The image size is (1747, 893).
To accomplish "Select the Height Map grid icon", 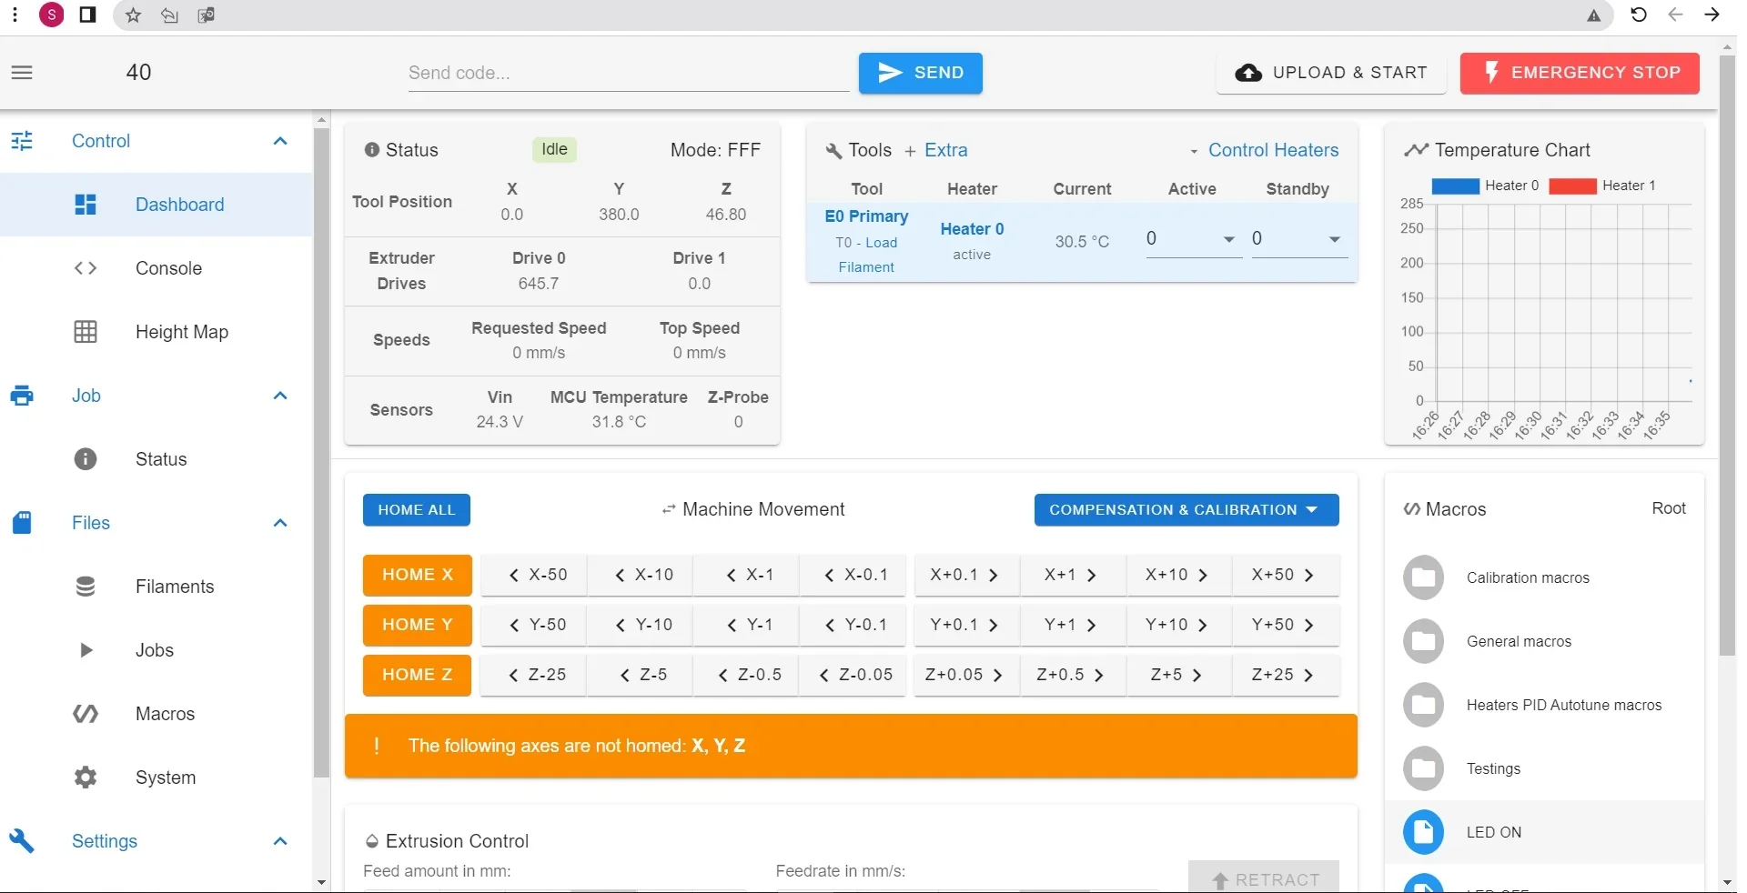I will [86, 333].
